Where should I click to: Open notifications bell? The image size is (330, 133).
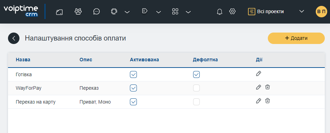[220, 12]
